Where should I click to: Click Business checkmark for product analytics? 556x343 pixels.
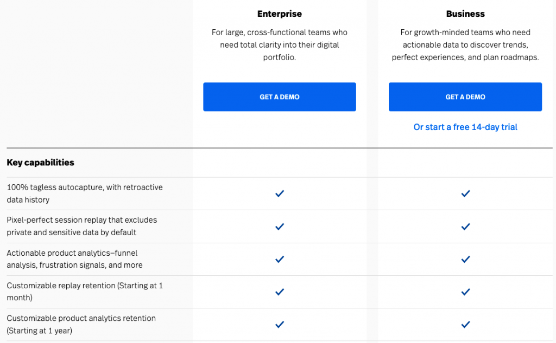click(x=465, y=259)
